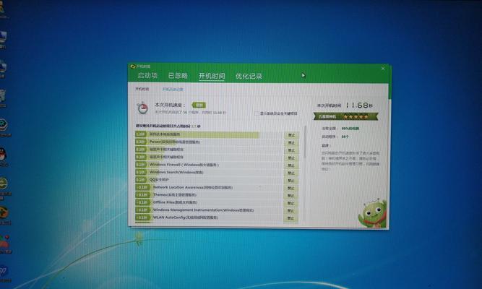Click the five-star rating banner
Viewport: 482px width, 289px height.
(x=346, y=116)
